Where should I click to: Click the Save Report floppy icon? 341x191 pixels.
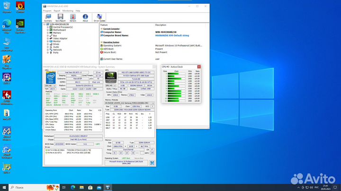60,17
